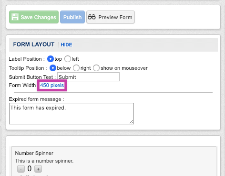Click the glasses preview icon
The image size is (225, 176).
click(x=92, y=17)
